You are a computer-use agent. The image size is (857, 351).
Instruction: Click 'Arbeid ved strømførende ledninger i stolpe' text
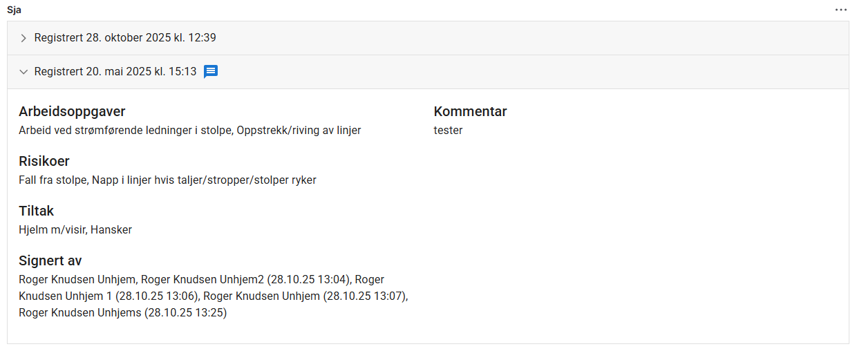[124, 130]
